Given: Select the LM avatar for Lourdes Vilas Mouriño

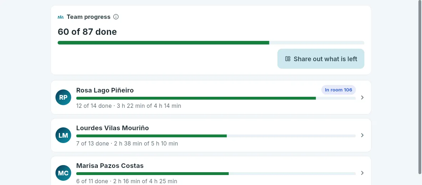Looking at the screenshot, I should (63, 135).
